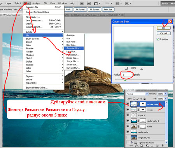Zoom out the Gaussian Blur preview
Viewport: 175px width, 148px height.
(126, 68)
